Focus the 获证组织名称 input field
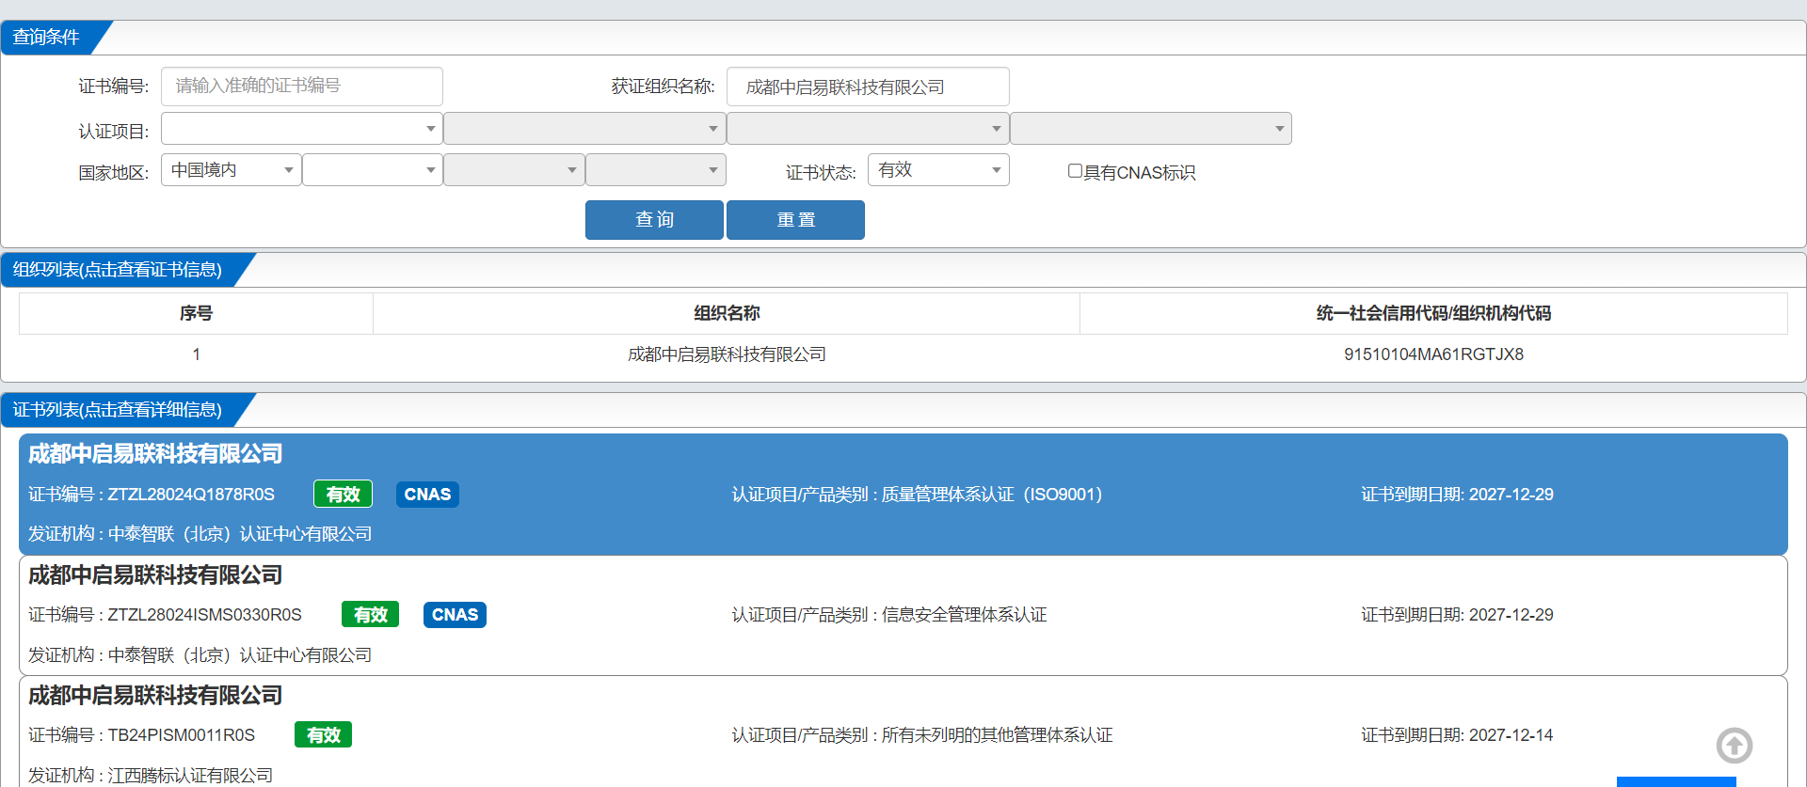The width and height of the screenshot is (1807, 787). pyautogui.click(x=868, y=87)
